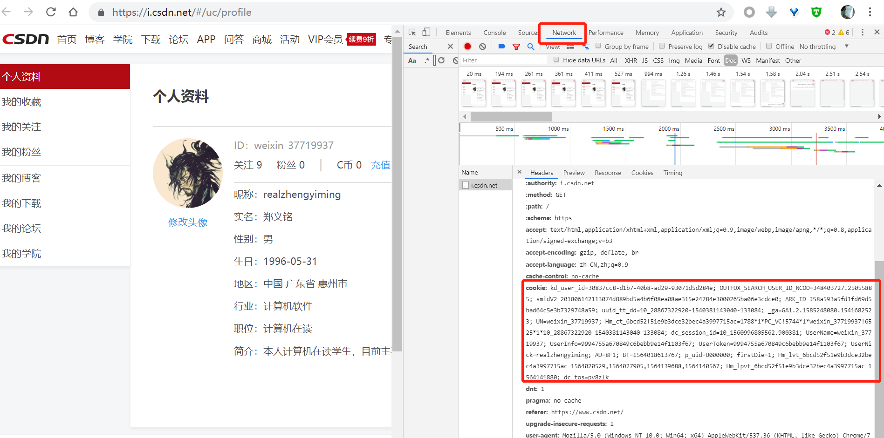Enable the Preserve log checkbox
Screen dimensions: 884x438
pos(662,46)
